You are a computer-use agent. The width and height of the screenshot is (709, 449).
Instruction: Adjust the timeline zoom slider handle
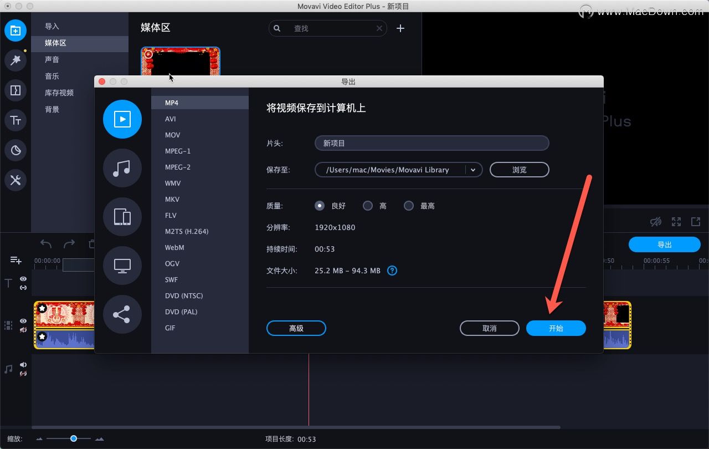(x=74, y=438)
